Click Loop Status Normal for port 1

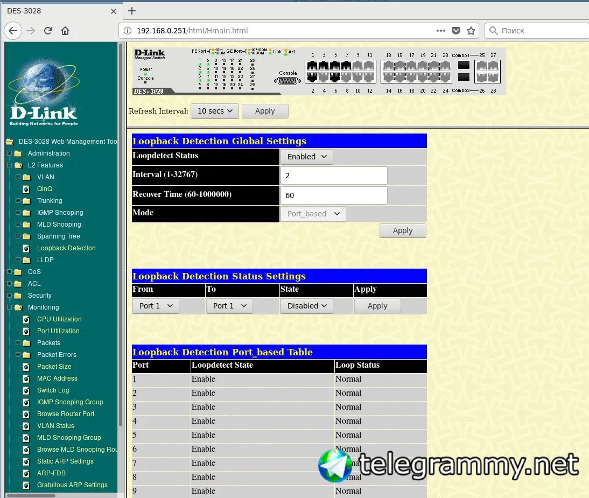[x=348, y=379]
